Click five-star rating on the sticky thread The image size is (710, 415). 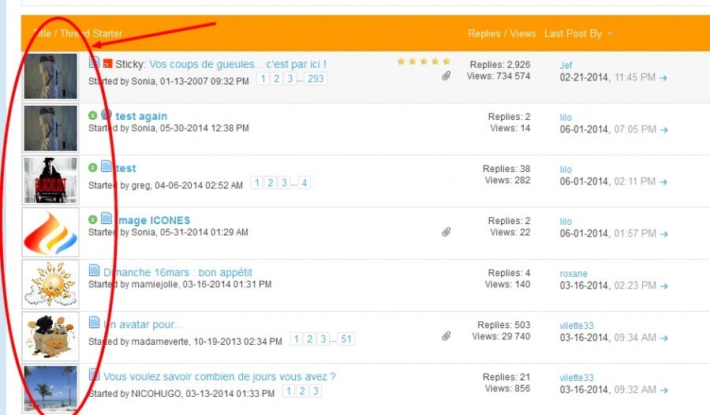424,62
